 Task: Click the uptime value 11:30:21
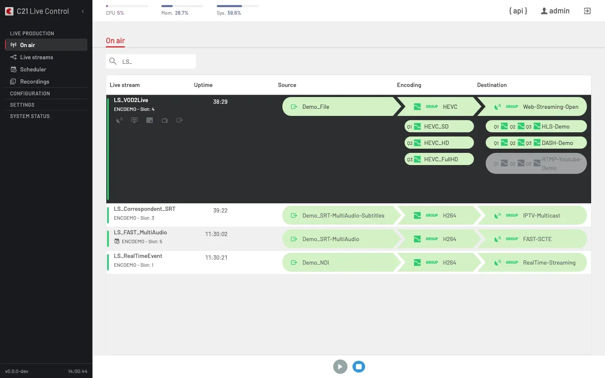[216, 257]
